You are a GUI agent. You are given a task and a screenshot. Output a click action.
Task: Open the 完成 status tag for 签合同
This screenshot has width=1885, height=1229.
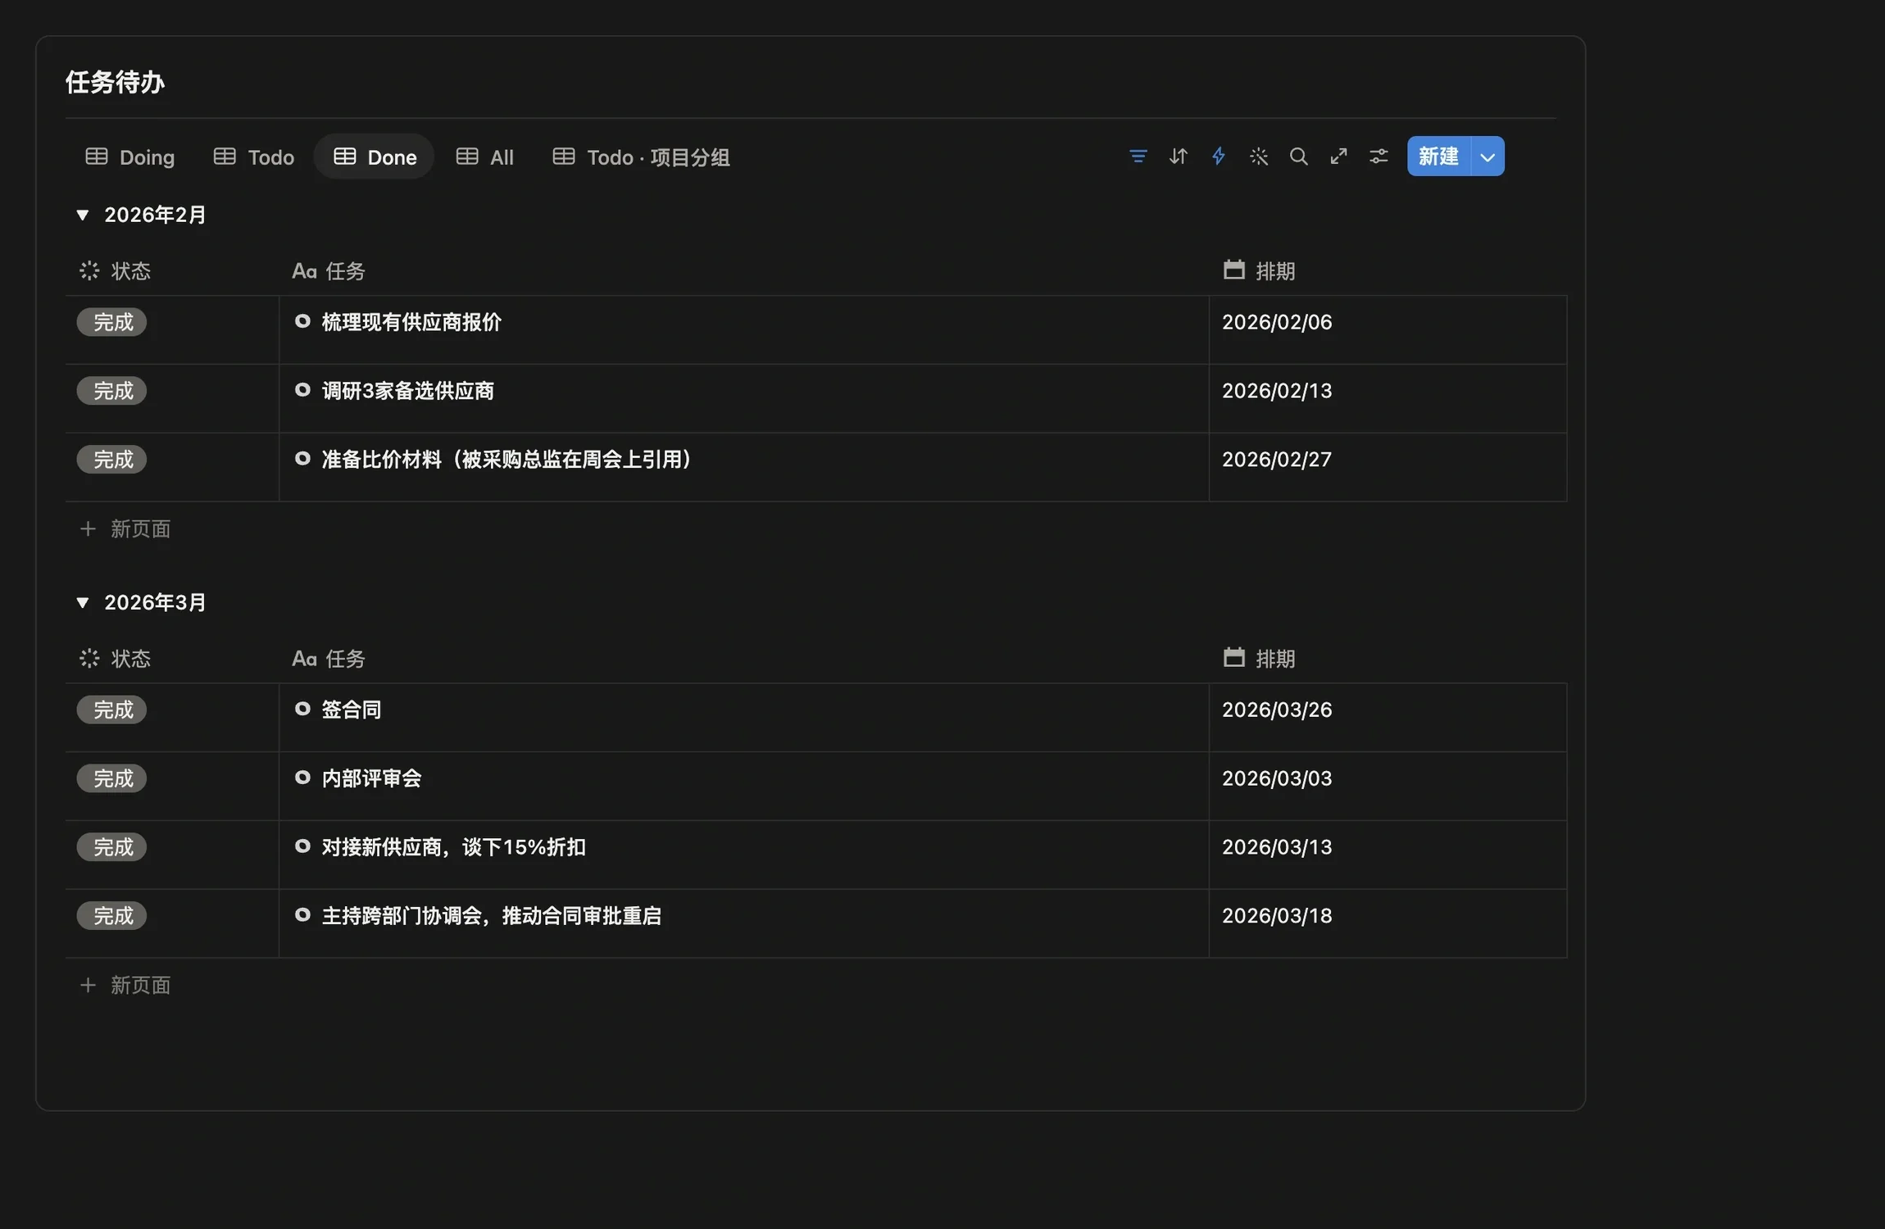112,710
